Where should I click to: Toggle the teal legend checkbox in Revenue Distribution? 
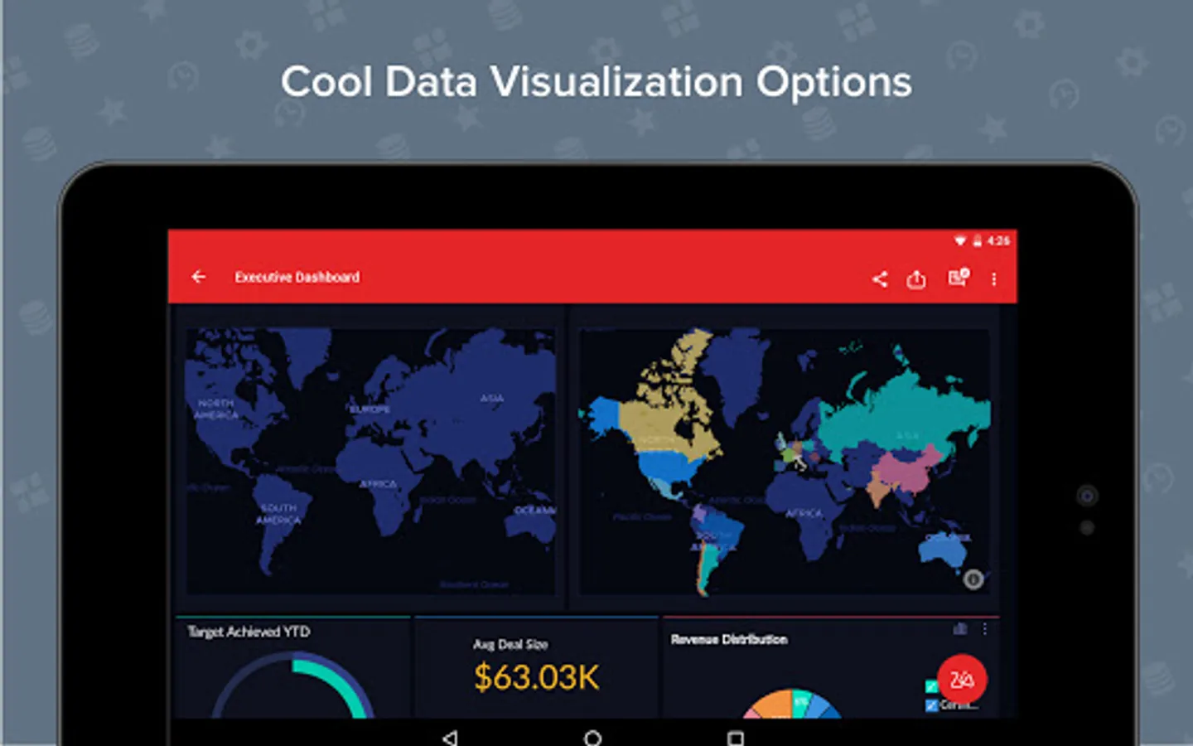click(931, 686)
